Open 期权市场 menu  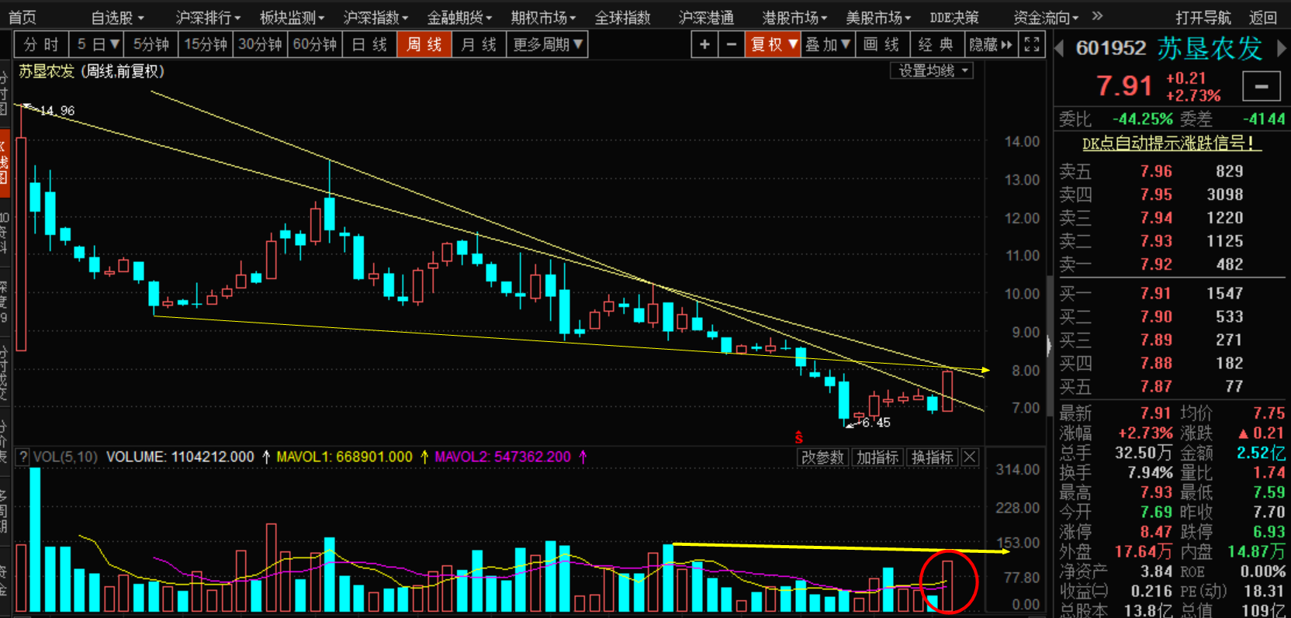click(543, 17)
